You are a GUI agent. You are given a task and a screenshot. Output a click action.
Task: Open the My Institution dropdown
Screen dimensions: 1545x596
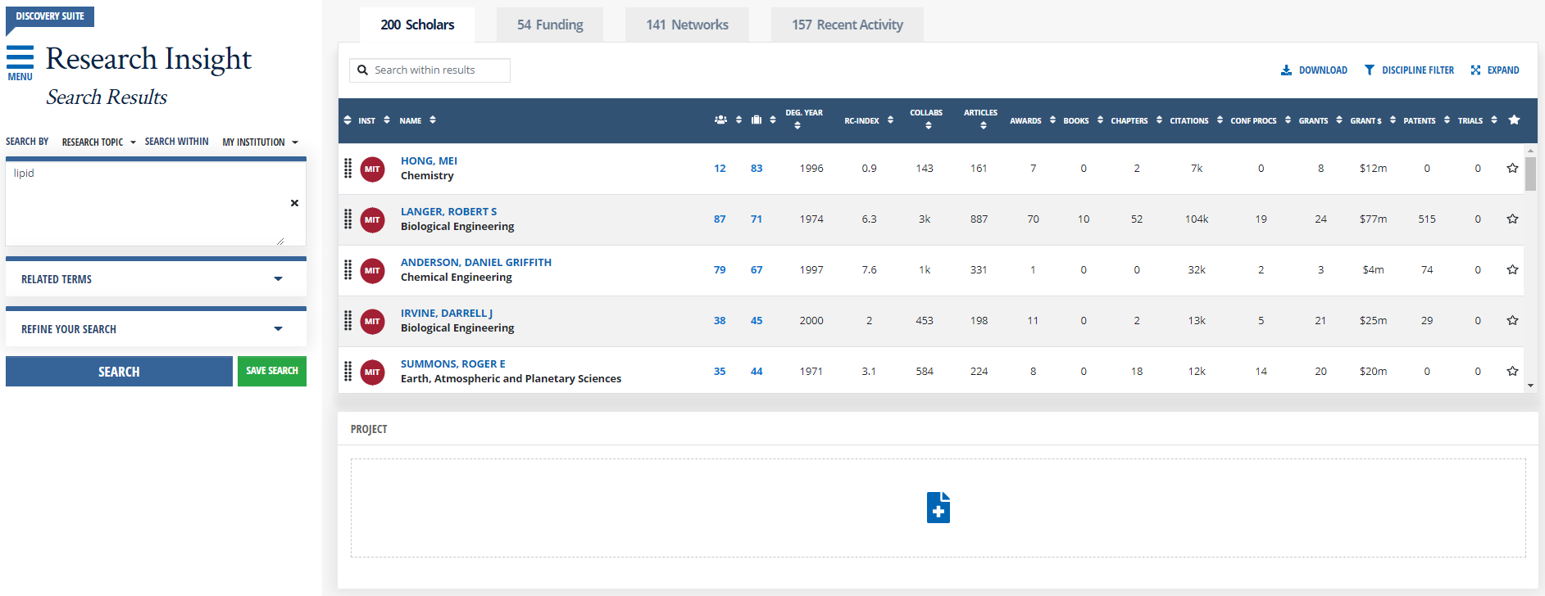pos(261,142)
